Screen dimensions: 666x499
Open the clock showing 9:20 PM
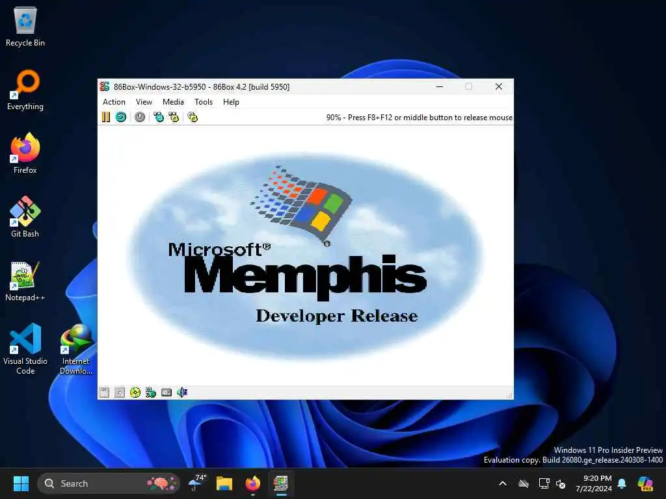pyautogui.click(x=594, y=483)
